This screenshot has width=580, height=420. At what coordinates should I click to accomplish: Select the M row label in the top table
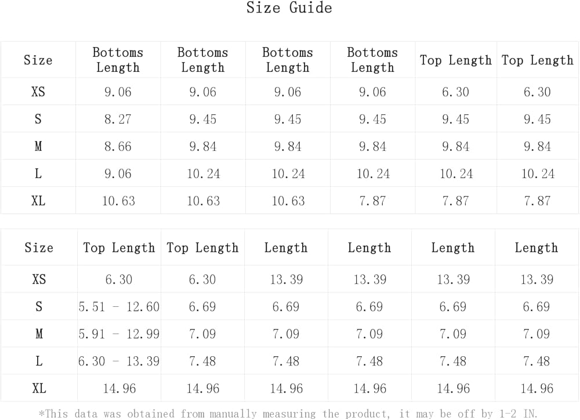tap(38, 146)
